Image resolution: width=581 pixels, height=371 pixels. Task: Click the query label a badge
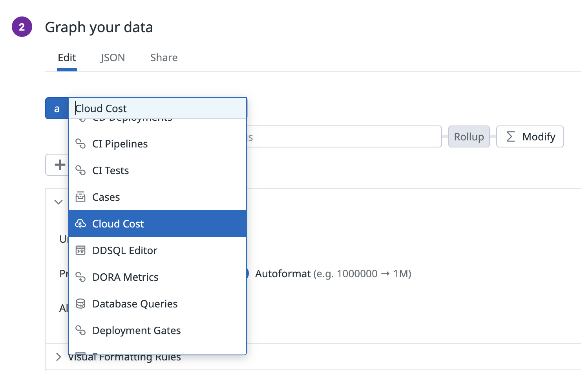coord(57,108)
